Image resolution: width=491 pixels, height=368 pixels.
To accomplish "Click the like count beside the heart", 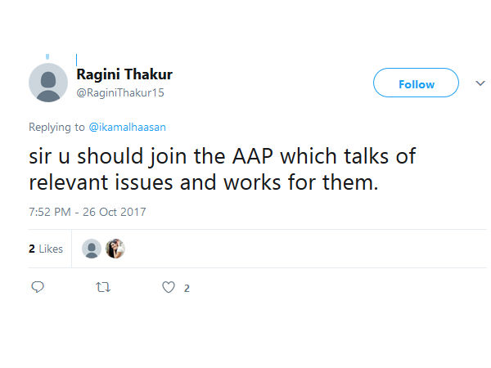I will click(187, 289).
